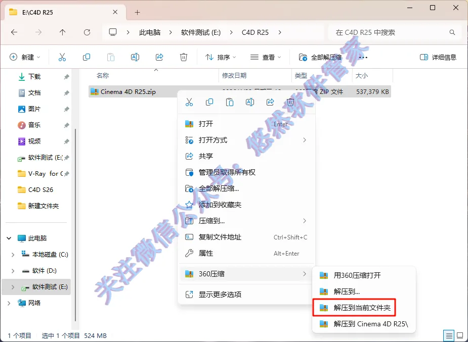Click the computer icon in the address bar
The image size is (468, 342).
[112, 32]
